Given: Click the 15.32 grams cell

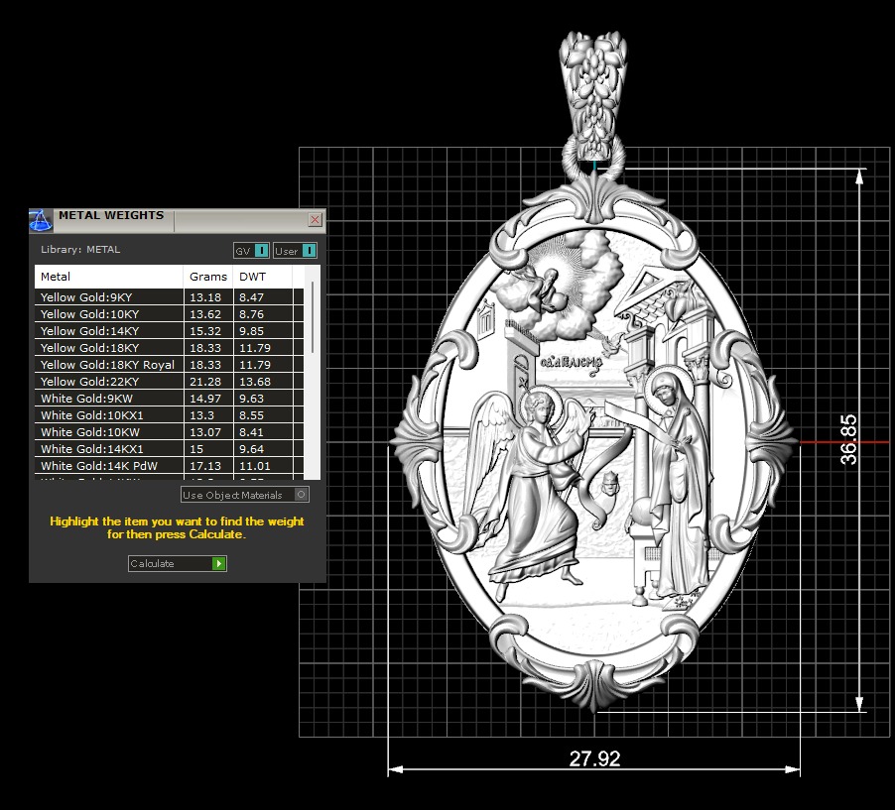Looking at the screenshot, I should pos(208,331).
